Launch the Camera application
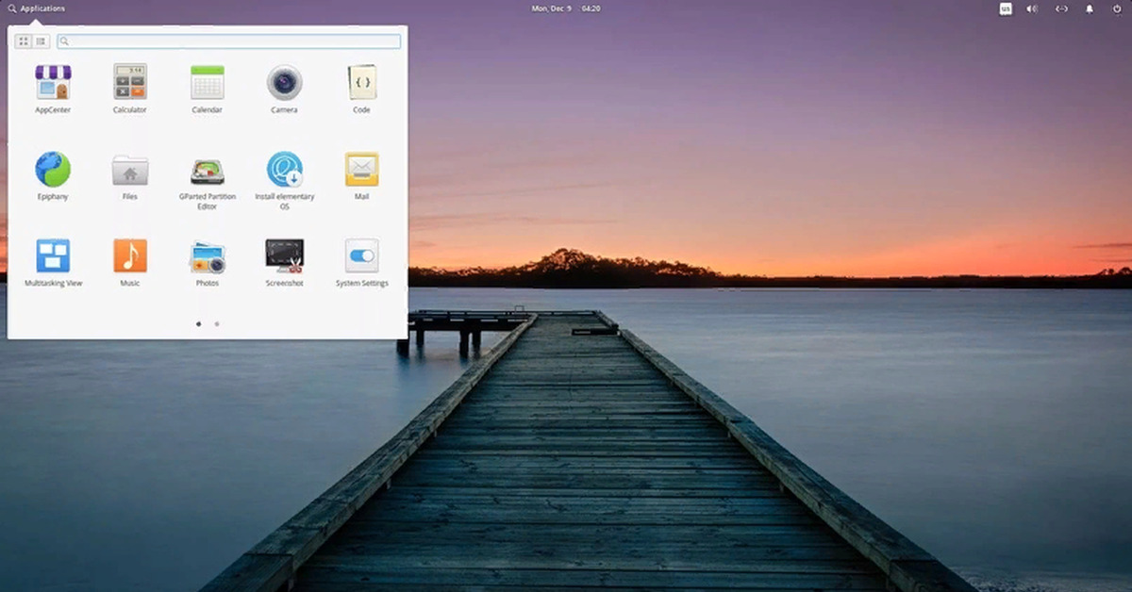The image size is (1132, 592). pos(284,83)
